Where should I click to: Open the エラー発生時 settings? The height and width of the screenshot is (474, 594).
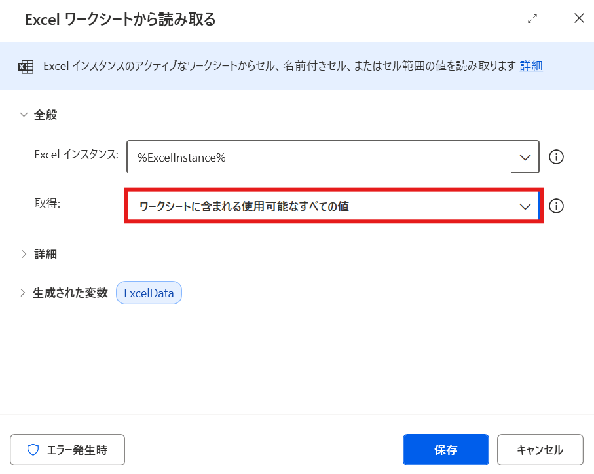[x=67, y=450]
